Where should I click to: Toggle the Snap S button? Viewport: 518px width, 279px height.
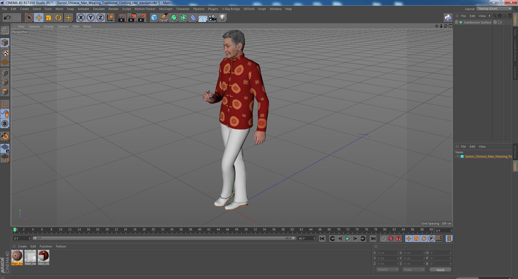coord(5,124)
